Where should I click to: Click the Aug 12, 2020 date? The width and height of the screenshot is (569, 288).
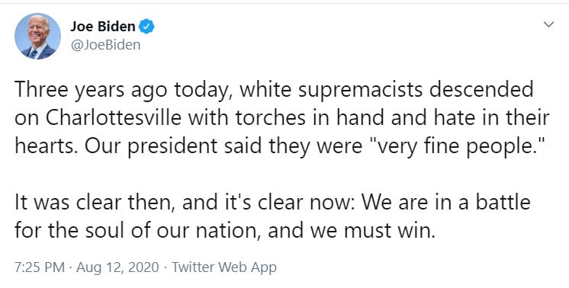117,267
